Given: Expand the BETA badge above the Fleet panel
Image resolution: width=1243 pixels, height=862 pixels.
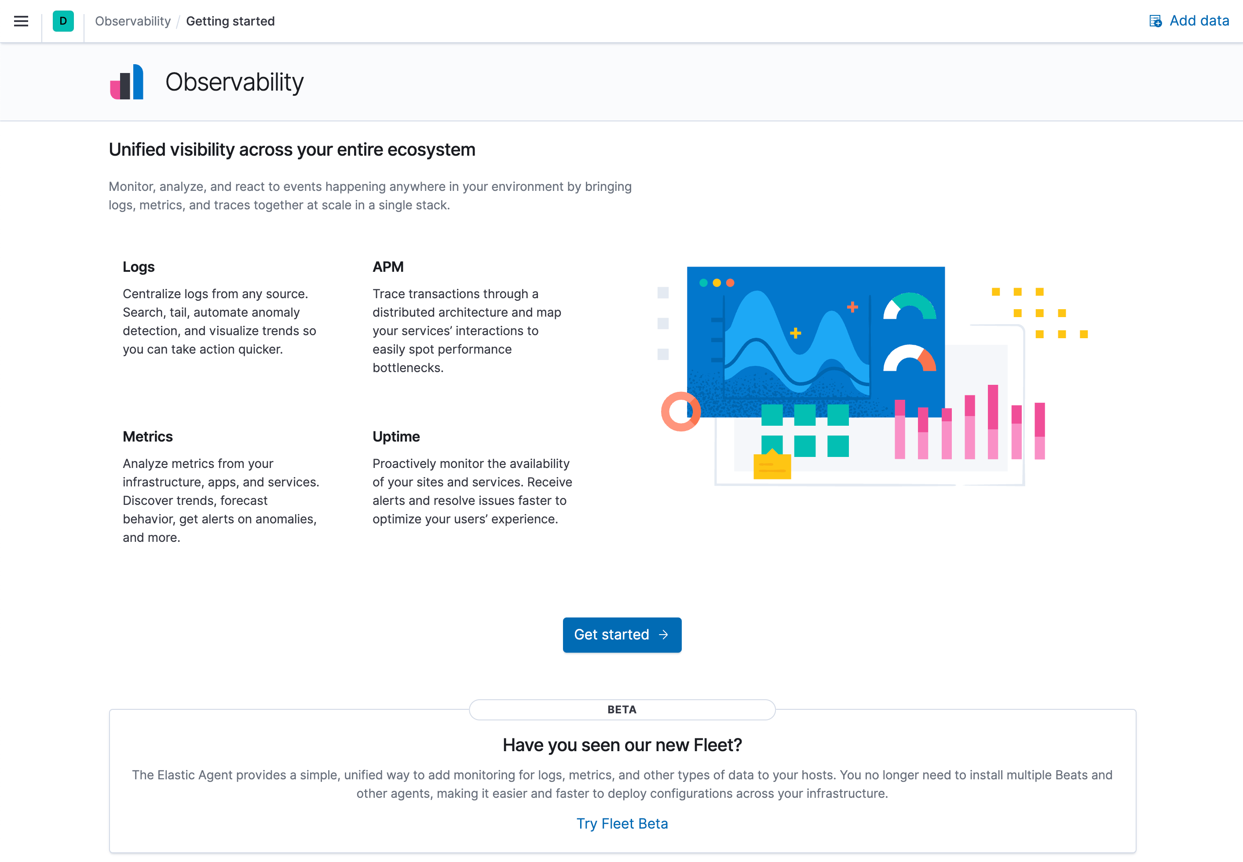Looking at the screenshot, I should pos(622,710).
